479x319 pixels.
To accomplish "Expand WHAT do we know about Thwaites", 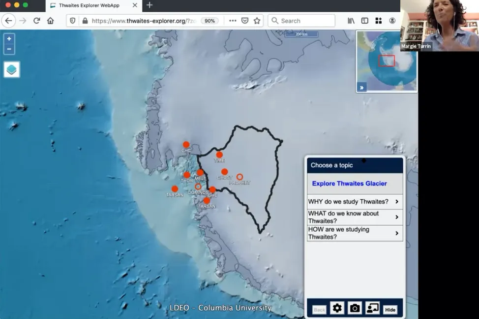I will pyautogui.click(x=355, y=217).
